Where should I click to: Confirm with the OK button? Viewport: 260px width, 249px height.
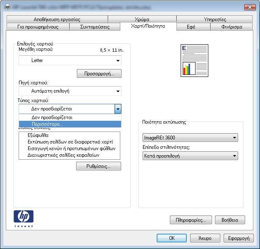pyautogui.click(x=172, y=238)
